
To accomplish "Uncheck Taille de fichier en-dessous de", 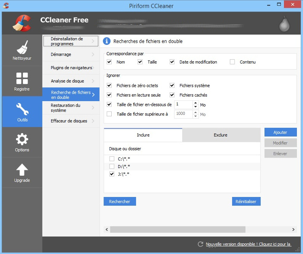I will coord(109,105).
